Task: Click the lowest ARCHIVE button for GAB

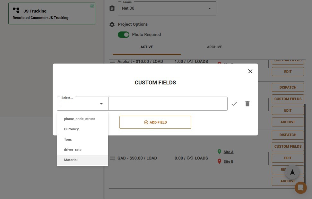Action: click(x=288, y=181)
